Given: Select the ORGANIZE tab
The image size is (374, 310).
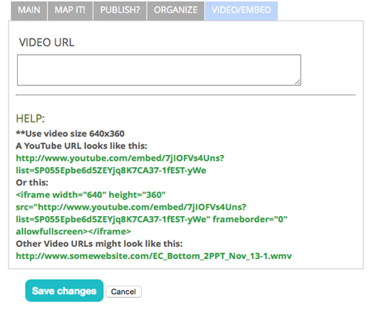Looking at the screenshot, I should tap(176, 11).
